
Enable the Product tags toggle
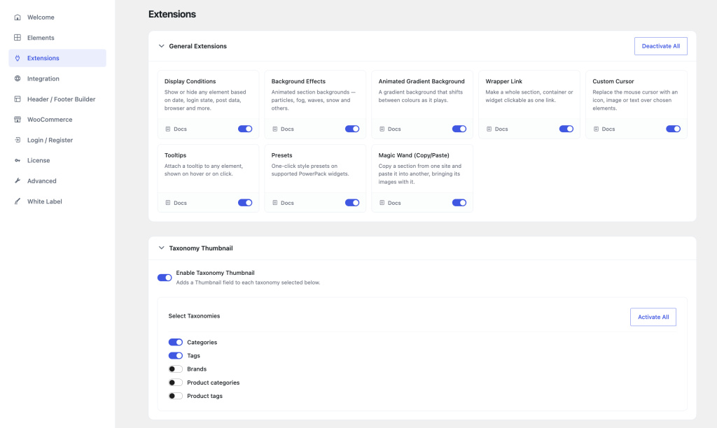176,396
